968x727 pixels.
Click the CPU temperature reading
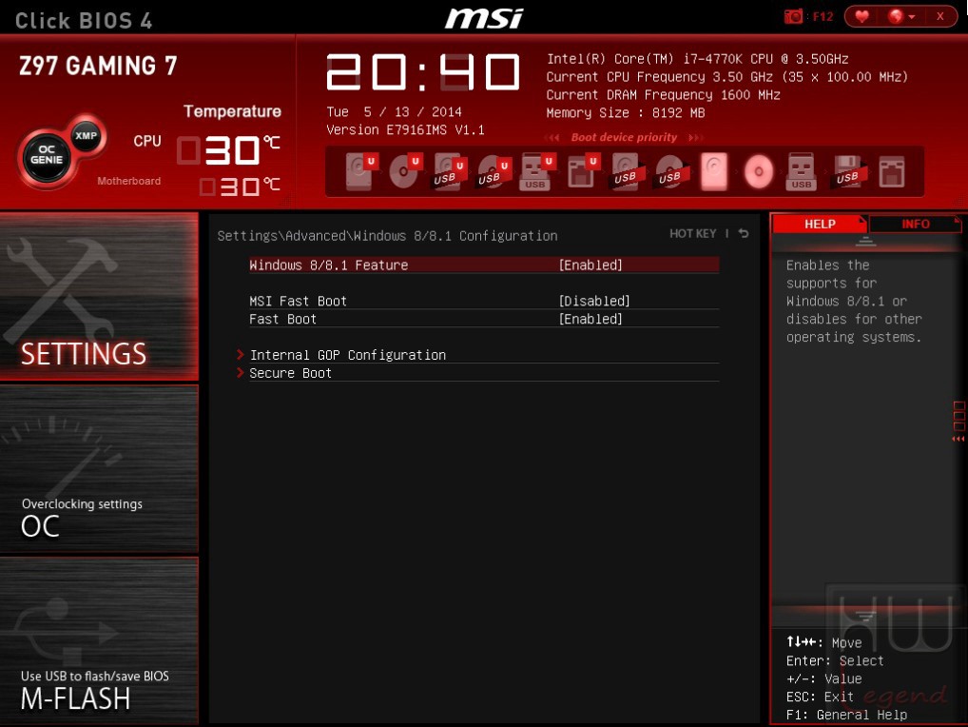(228, 150)
